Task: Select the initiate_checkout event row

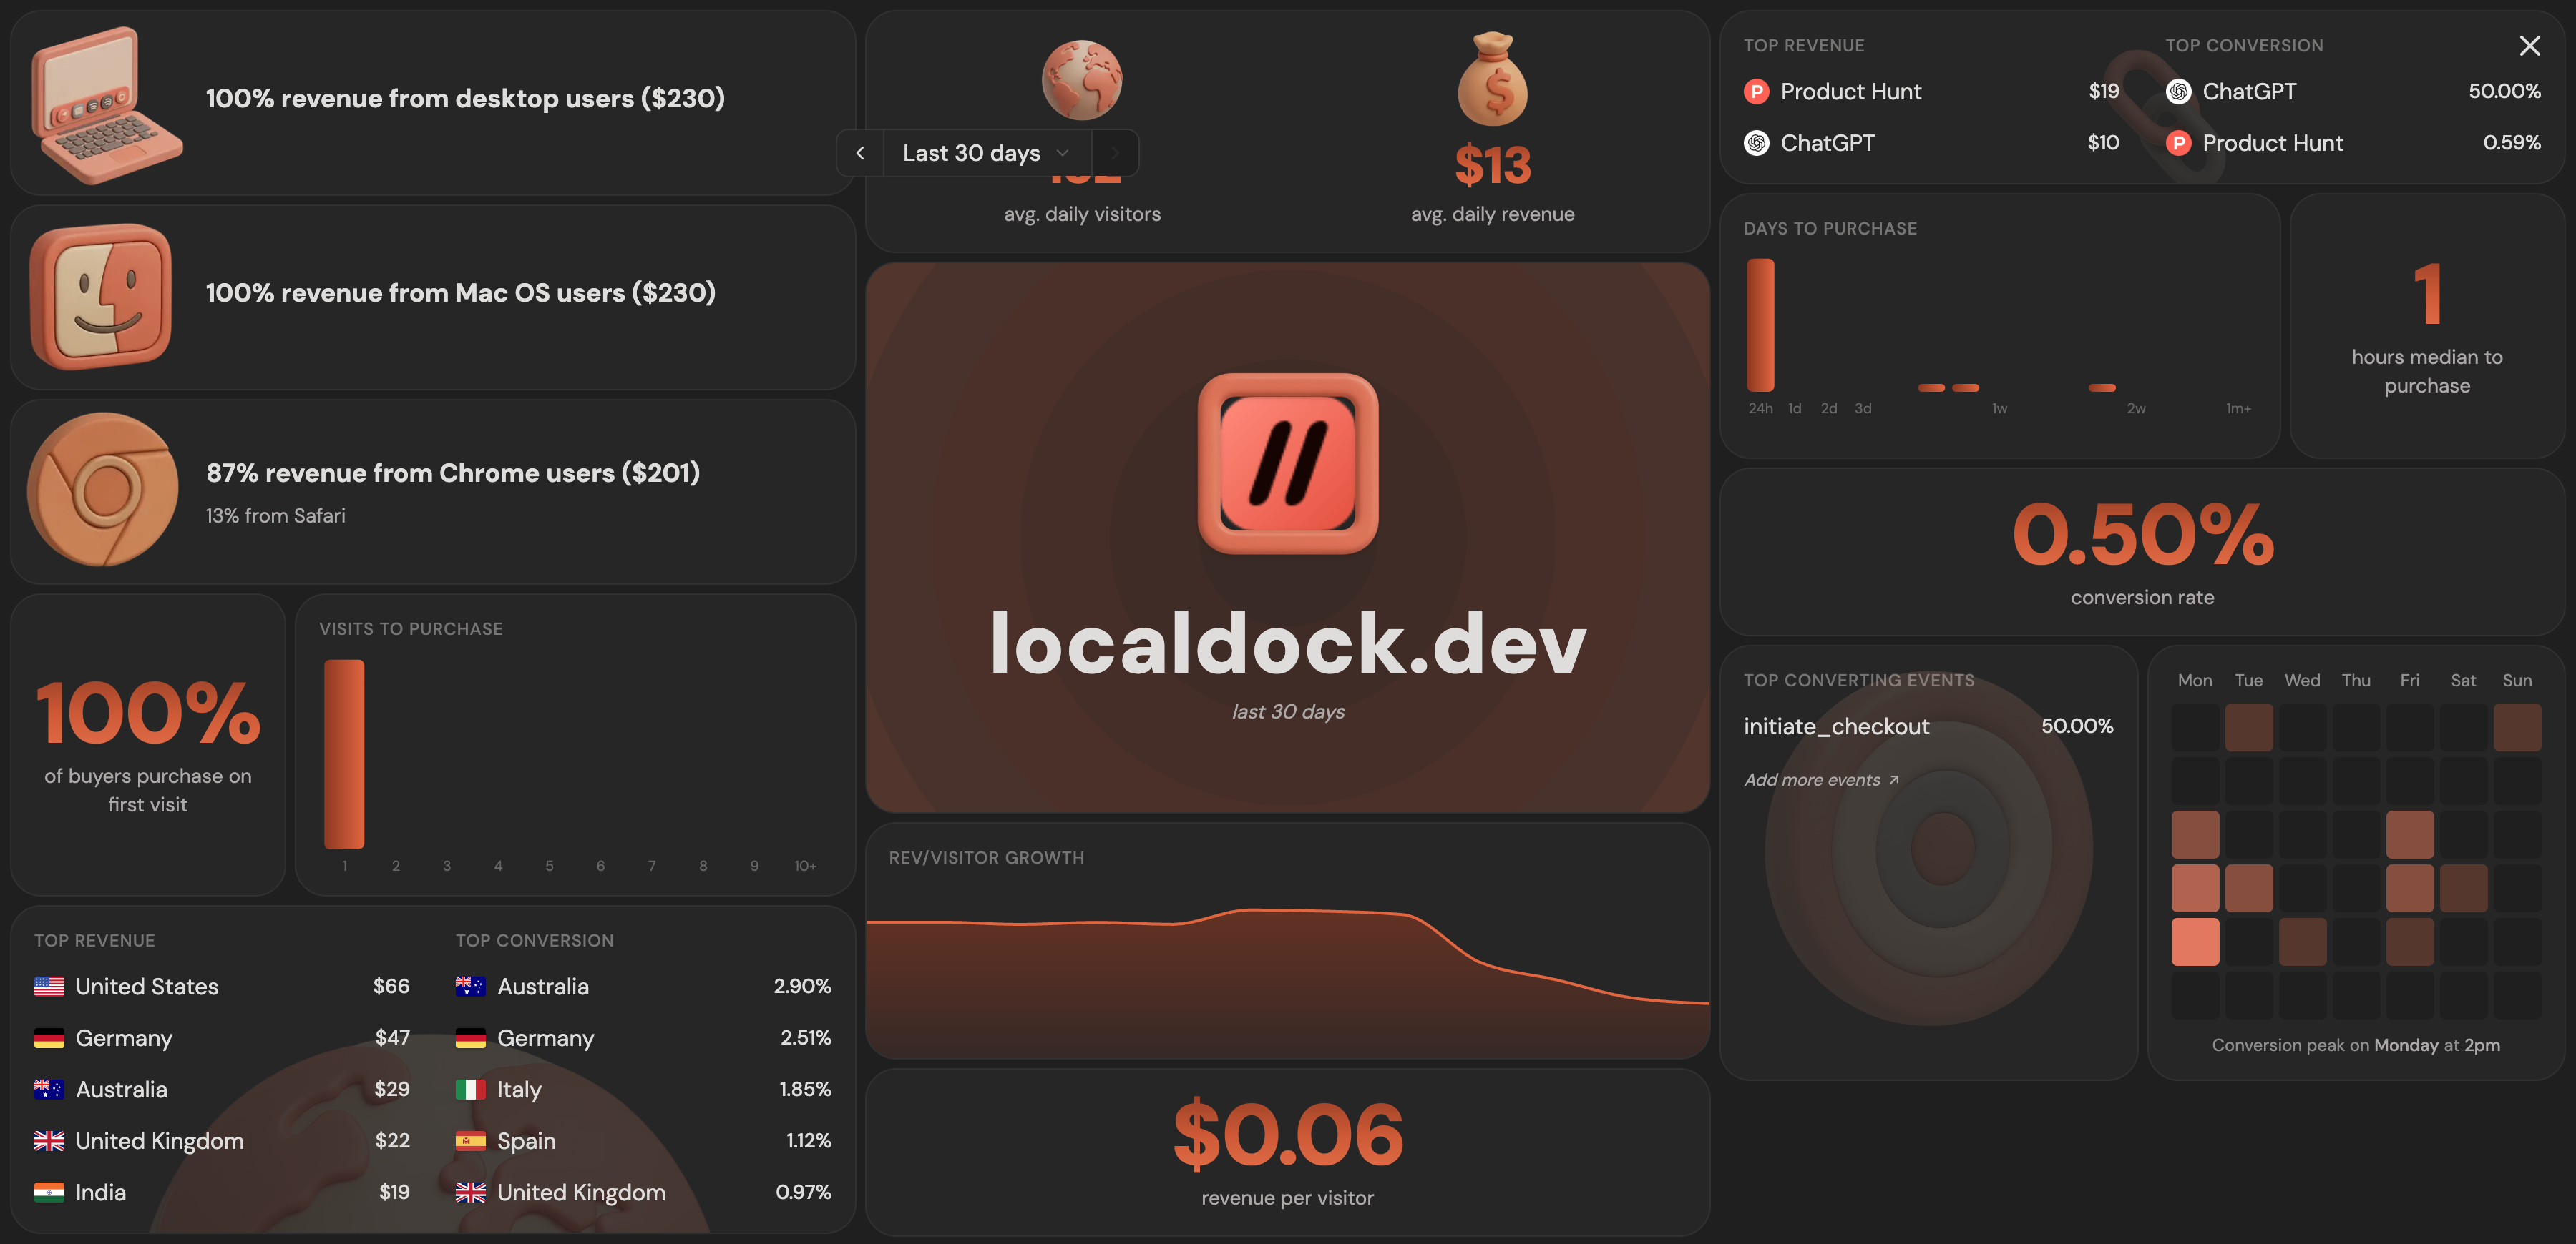Action: (1929, 726)
